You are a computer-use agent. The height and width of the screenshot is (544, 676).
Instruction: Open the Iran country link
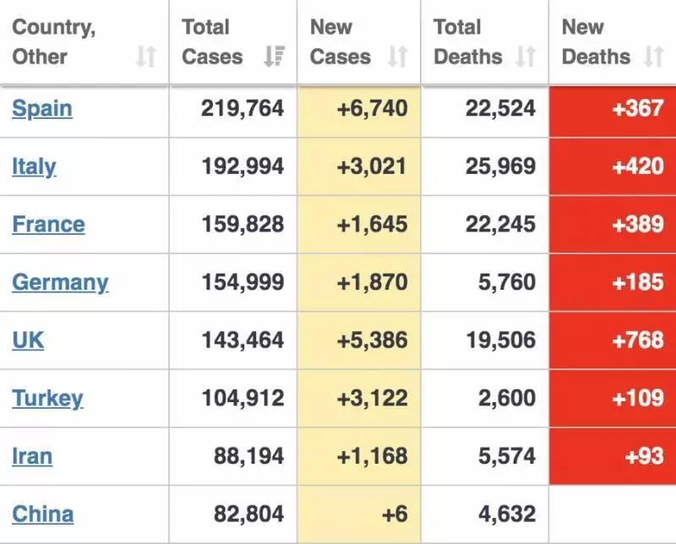coord(32,456)
